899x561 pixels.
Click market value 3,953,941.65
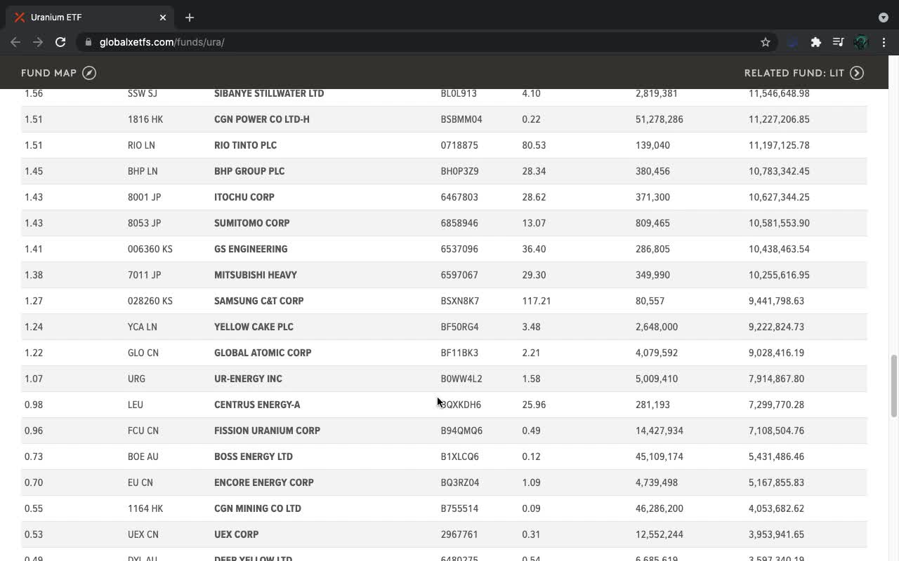click(776, 534)
